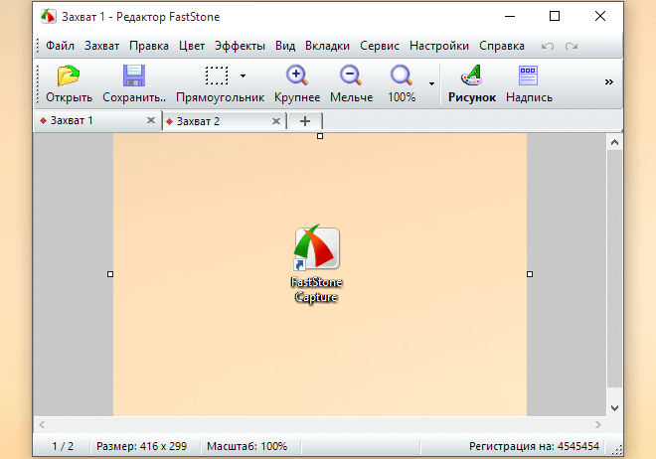Click the right canvas resize handle
Viewport: 656px width, 459px height.
[530, 274]
